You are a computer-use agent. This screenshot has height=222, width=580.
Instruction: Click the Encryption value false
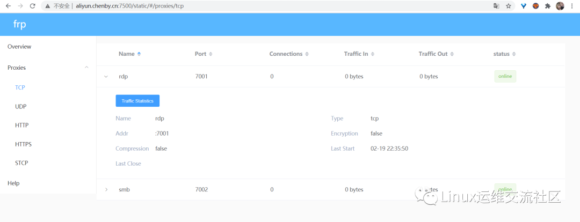click(x=376, y=134)
